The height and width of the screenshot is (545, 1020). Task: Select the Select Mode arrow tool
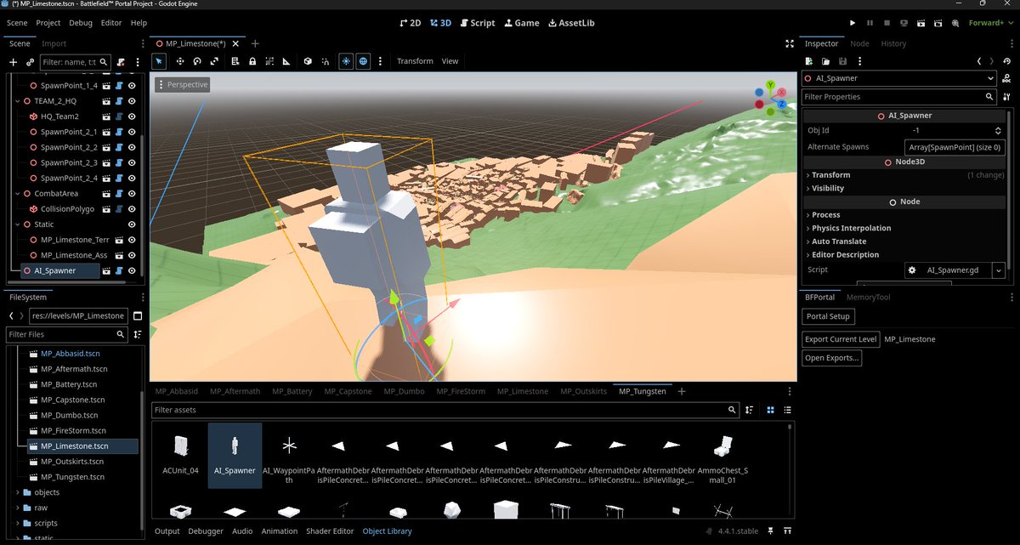point(160,61)
